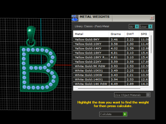Select the White Gold:14KX1 row

point(111,80)
